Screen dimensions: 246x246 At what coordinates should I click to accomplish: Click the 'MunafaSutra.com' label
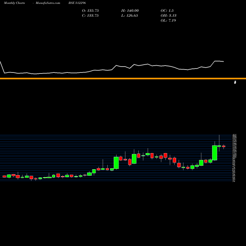tap(48, 3)
